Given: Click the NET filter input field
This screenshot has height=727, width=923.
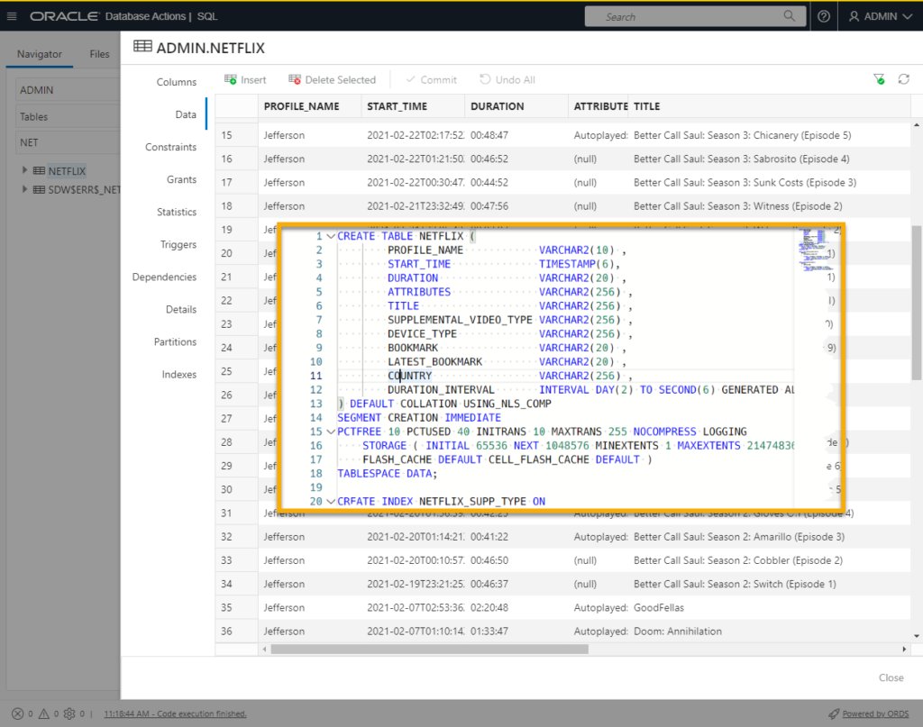Looking at the screenshot, I should point(67,142).
